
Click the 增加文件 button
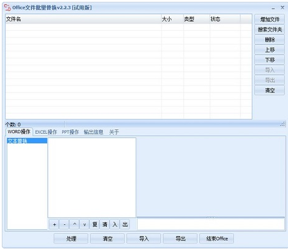click(x=269, y=19)
